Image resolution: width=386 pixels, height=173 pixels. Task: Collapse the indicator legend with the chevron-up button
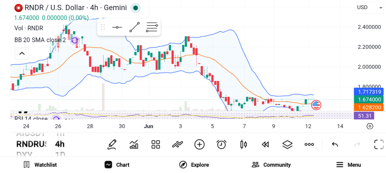[x=21, y=53]
